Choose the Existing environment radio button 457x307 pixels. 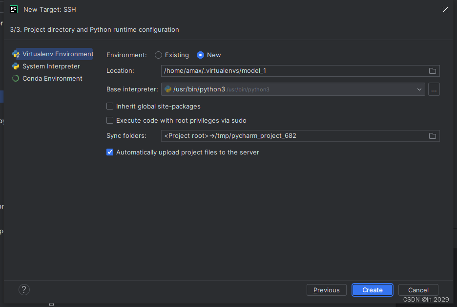158,55
